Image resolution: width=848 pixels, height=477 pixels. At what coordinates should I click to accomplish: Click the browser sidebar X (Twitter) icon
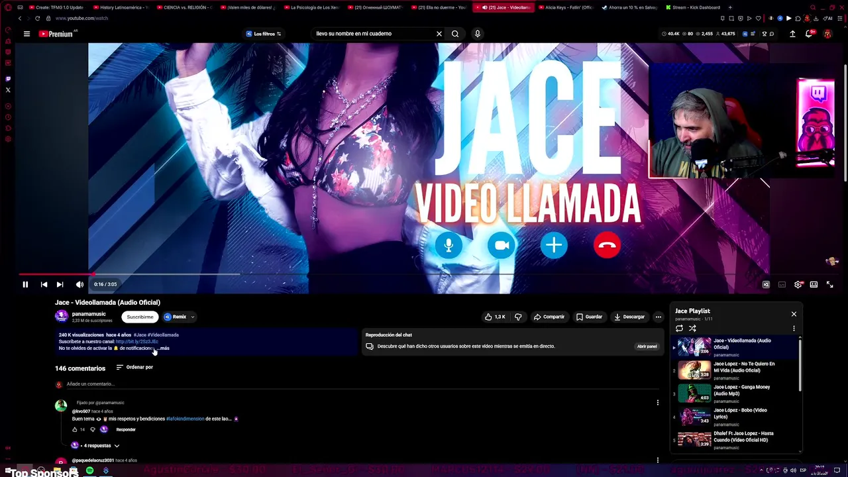pos(8,89)
